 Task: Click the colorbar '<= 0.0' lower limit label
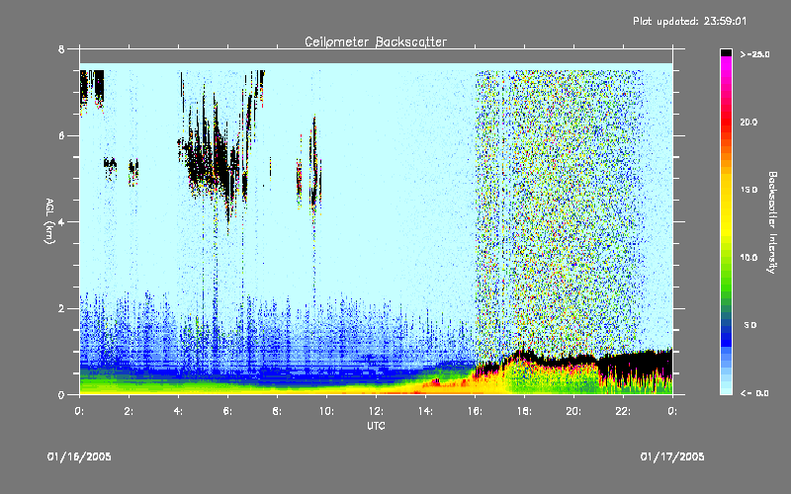[754, 393]
